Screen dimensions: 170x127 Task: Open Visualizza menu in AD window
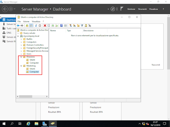pos(36,21)
